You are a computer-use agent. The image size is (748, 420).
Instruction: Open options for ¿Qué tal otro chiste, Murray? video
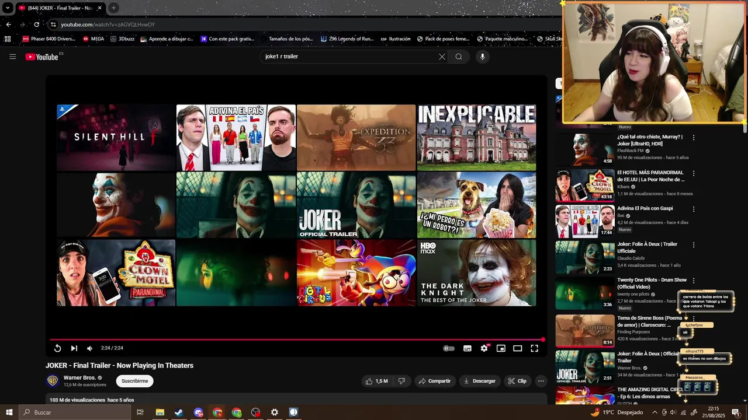[694, 138]
